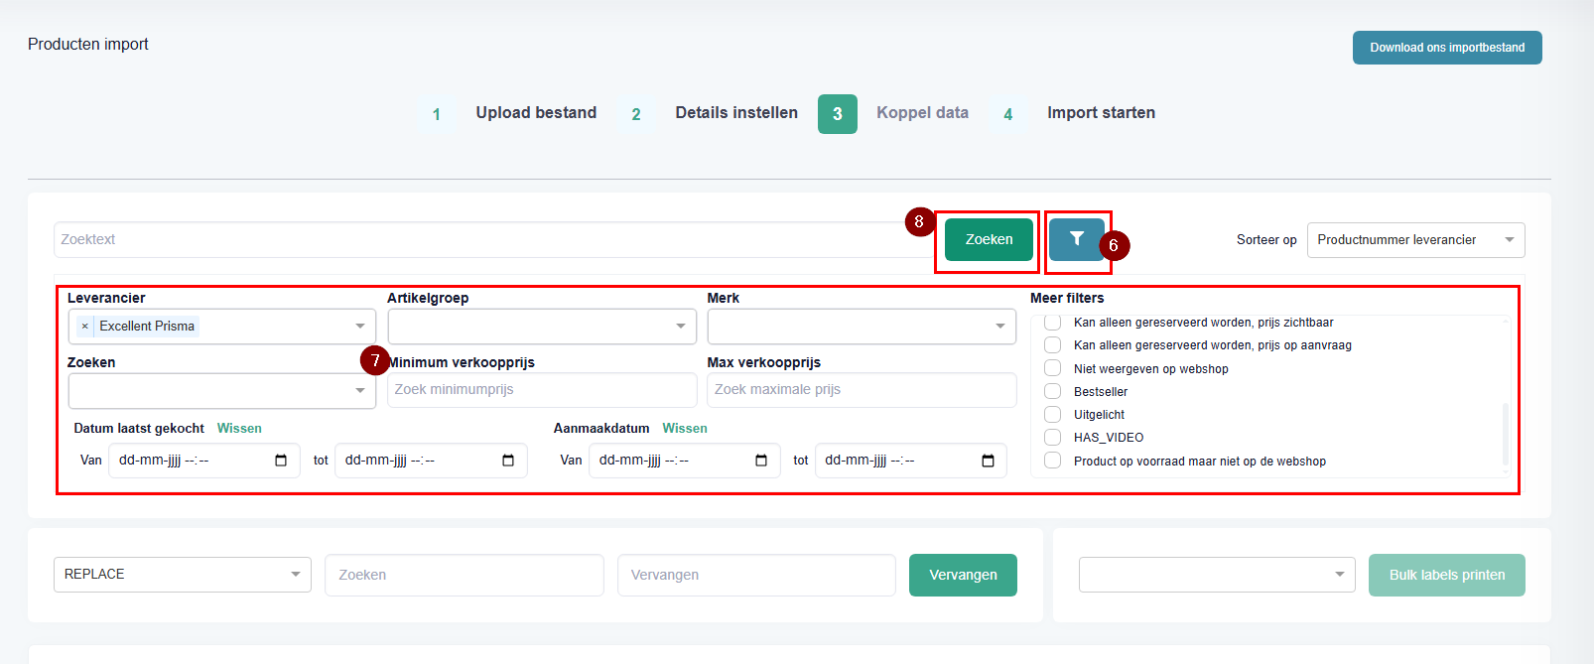
Task: Open calendar picker for Aanmaakdatum Van
Action: (761, 461)
